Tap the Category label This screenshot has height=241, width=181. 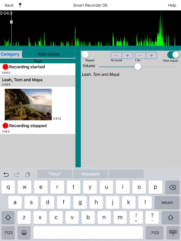coord(10,54)
